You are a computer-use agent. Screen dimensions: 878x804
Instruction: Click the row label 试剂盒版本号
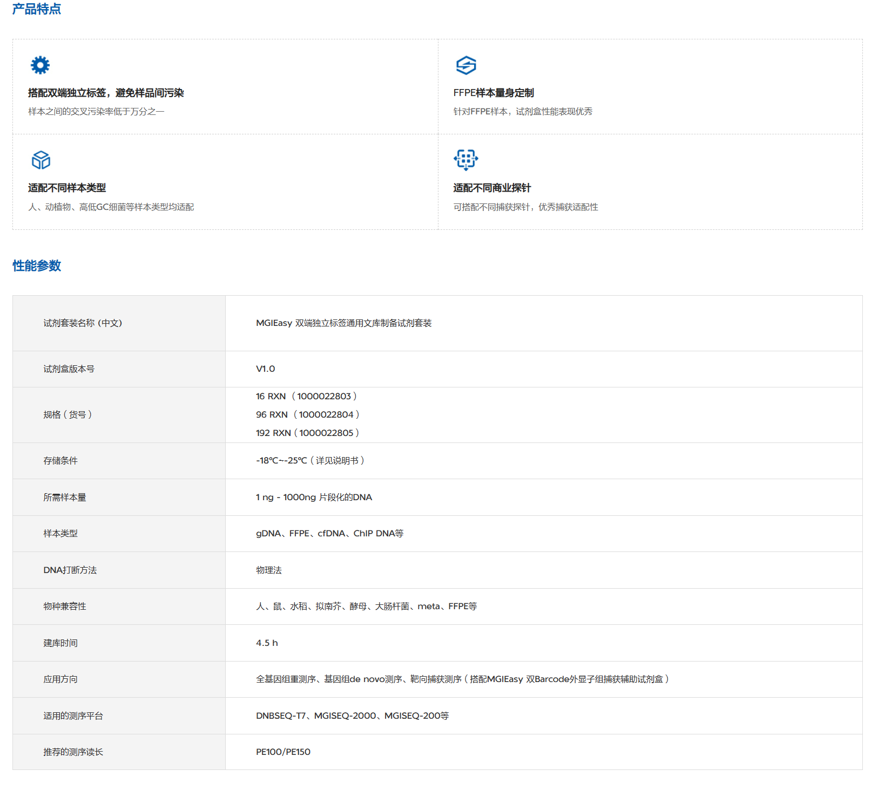(69, 369)
